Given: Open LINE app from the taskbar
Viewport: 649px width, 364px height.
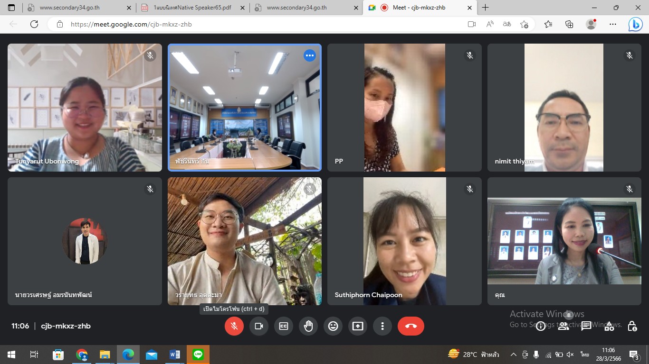Looking at the screenshot, I should 198,355.
